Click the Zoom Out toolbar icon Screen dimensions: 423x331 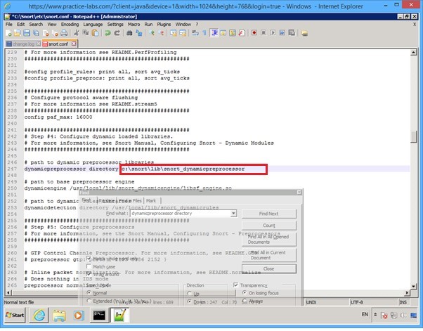pos(161,33)
